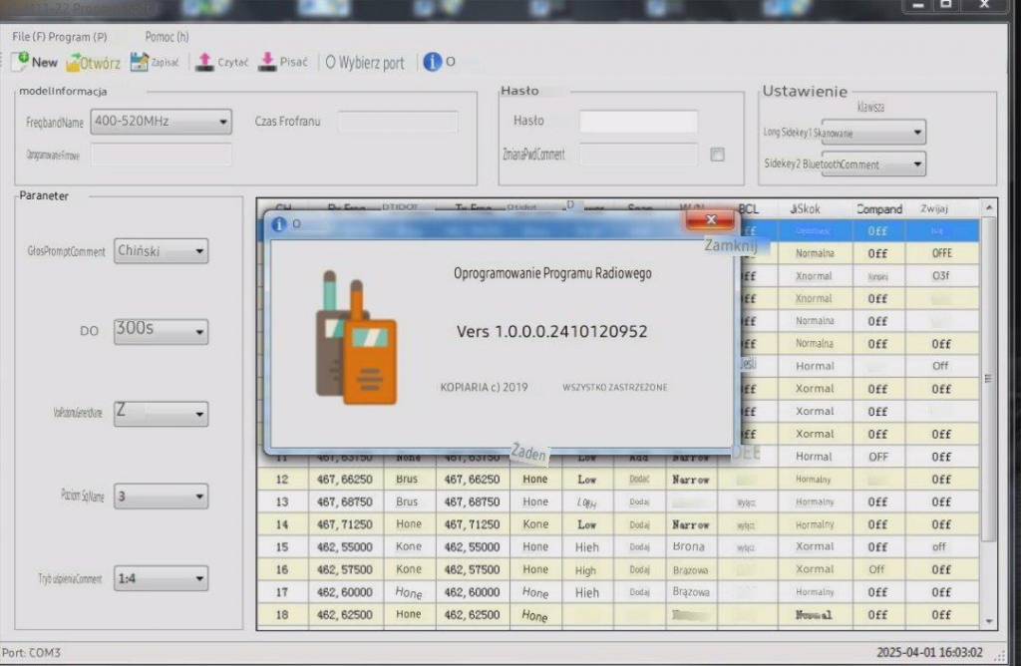
Task: Expand the FreqbandName 400-520MHz dropdown
Action: click(161, 122)
